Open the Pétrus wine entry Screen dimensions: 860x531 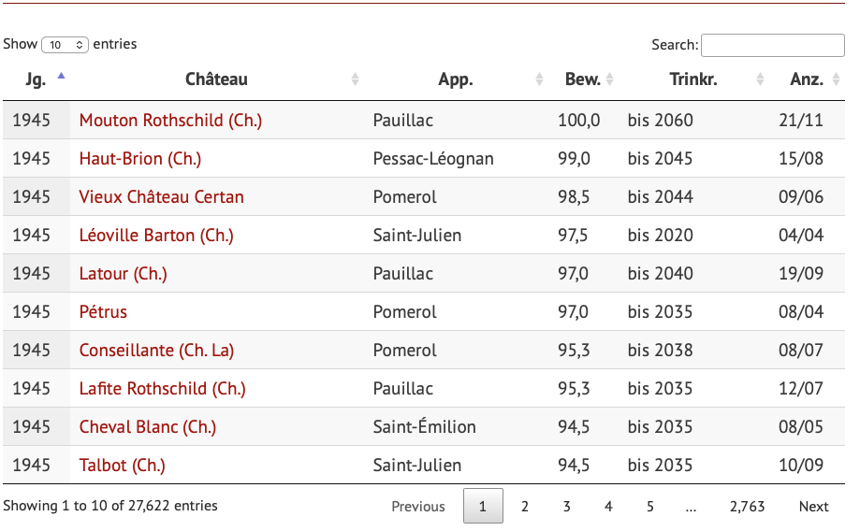(103, 312)
